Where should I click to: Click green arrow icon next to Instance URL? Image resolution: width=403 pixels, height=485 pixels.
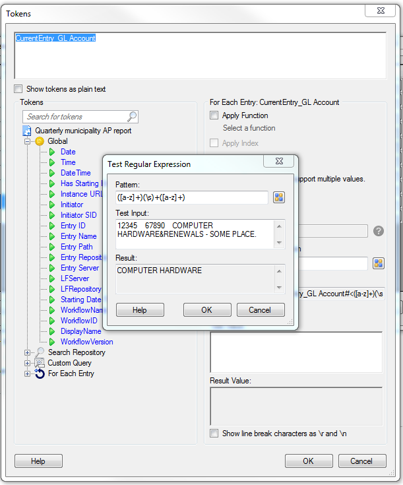[52, 194]
